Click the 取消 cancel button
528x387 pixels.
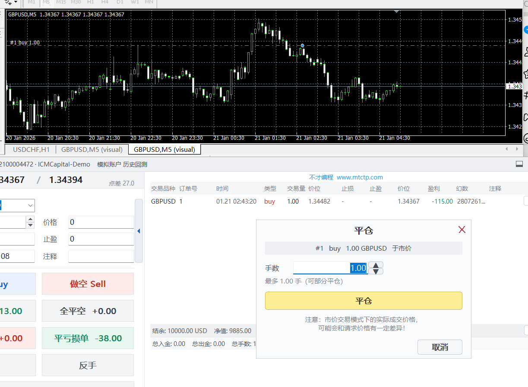(440, 347)
